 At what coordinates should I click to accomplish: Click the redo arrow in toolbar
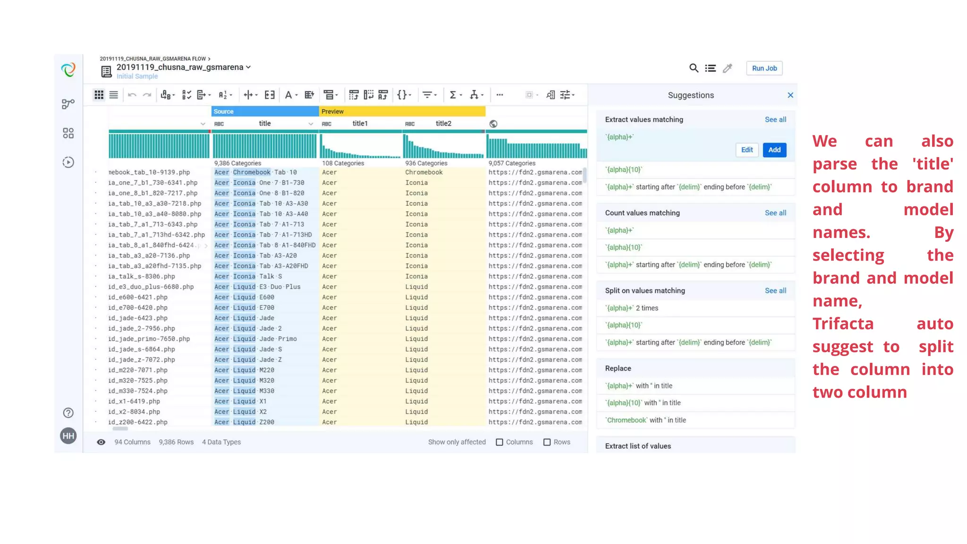[147, 95]
